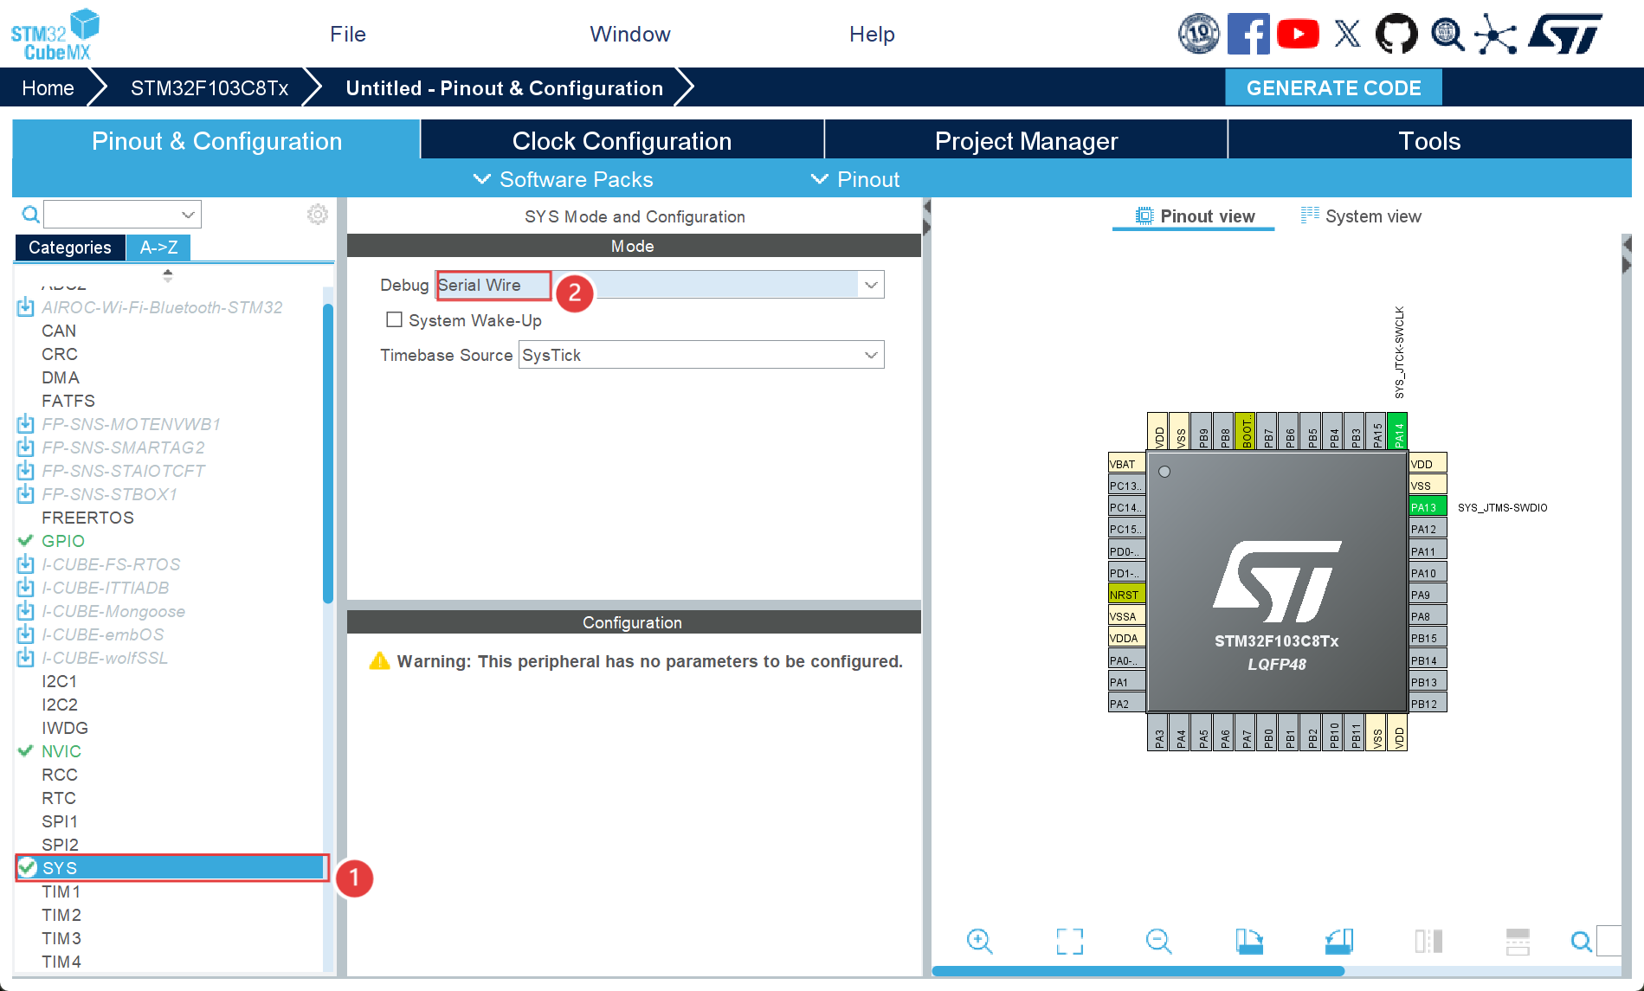The image size is (1644, 991).
Task: Click pin PA14 on the chip
Action: [x=1397, y=431]
